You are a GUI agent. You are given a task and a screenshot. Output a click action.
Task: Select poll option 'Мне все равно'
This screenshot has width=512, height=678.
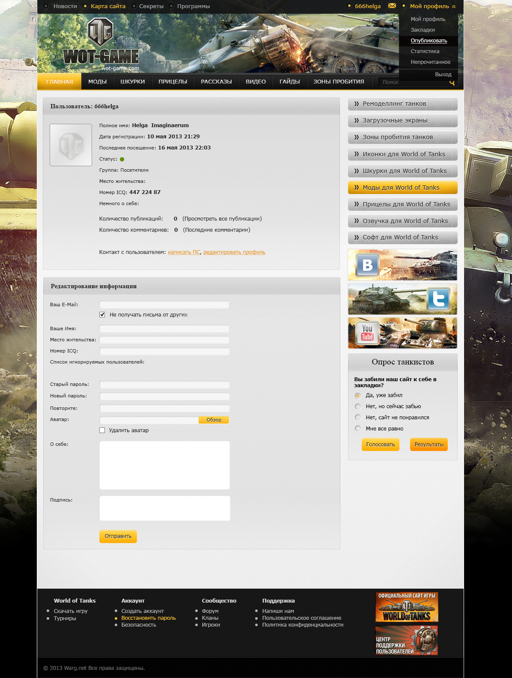358,428
